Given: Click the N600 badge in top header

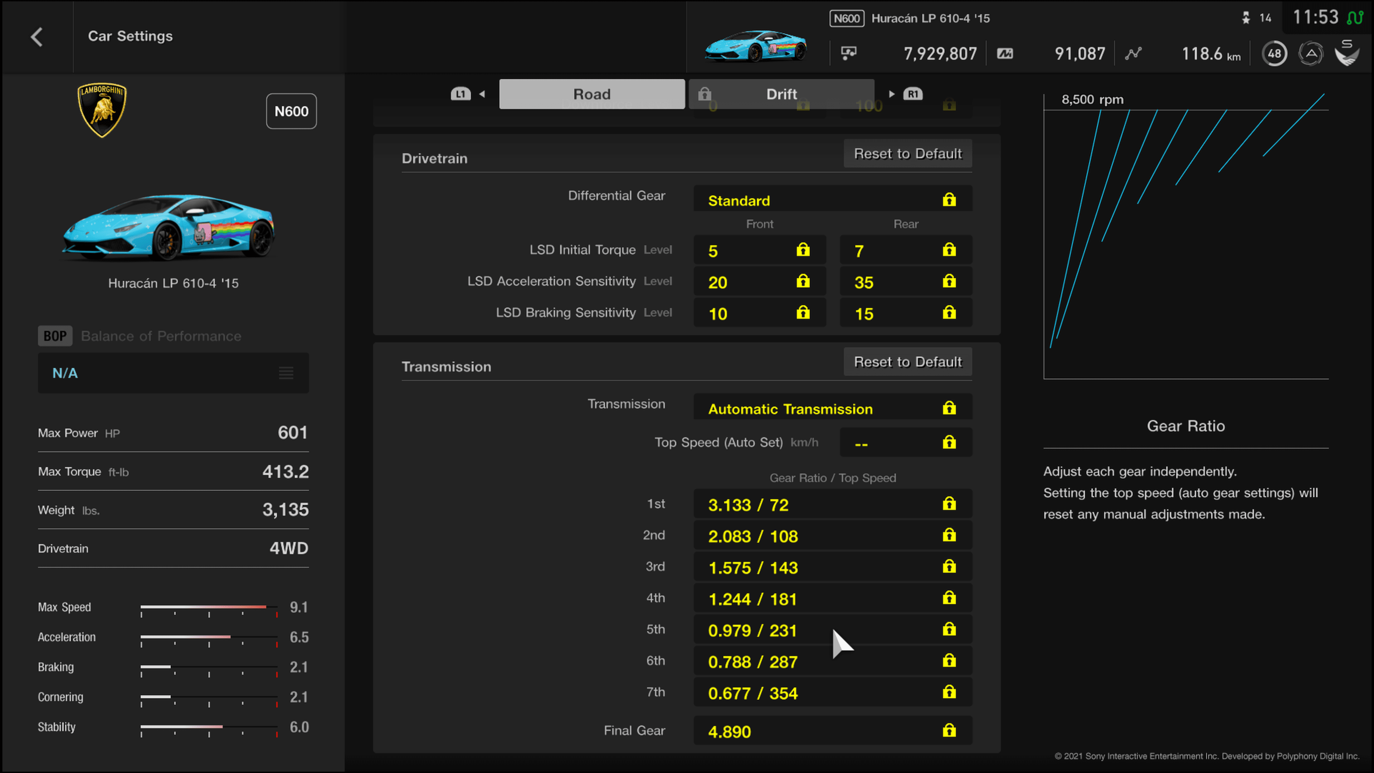Looking at the screenshot, I should point(847,19).
